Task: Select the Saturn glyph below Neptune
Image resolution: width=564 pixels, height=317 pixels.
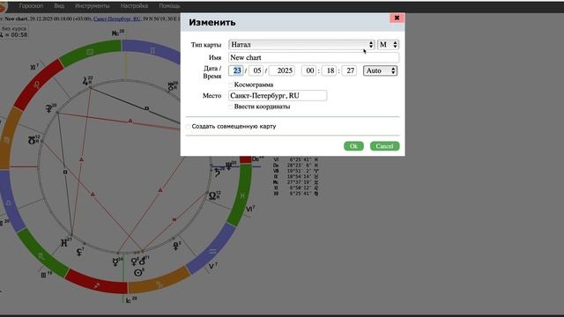Action: click(x=218, y=173)
